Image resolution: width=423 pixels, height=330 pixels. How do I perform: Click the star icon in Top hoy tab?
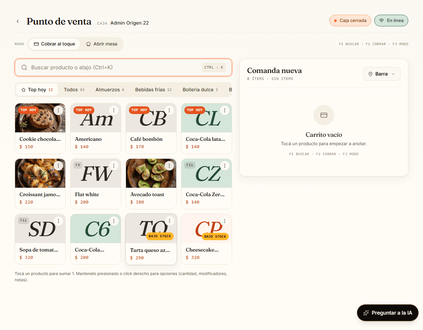[23, 90]
